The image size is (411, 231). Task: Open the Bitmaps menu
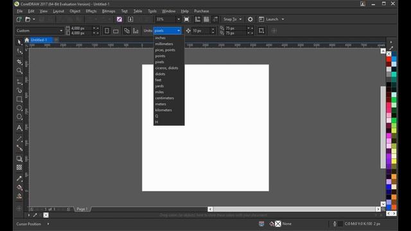click(109, 12)
